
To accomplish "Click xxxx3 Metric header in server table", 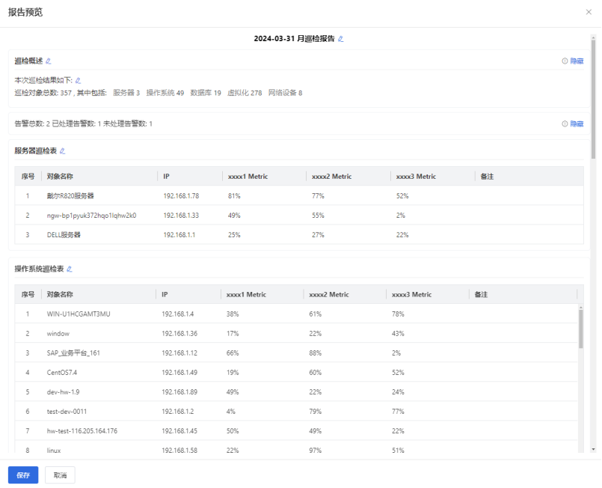I will pos(416,177).
